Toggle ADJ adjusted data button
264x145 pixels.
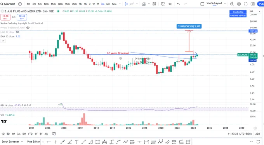pos(258,134)
